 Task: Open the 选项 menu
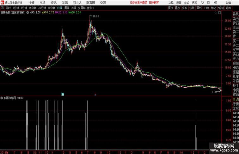[194, 3]
